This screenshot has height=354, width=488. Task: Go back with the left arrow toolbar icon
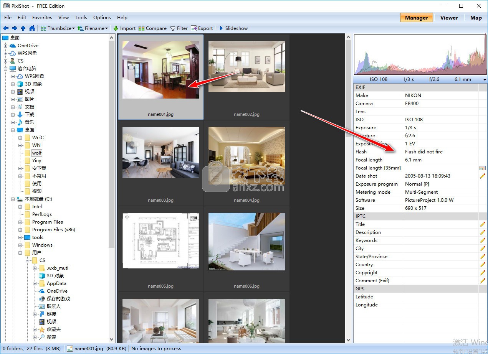coord(6,28)
